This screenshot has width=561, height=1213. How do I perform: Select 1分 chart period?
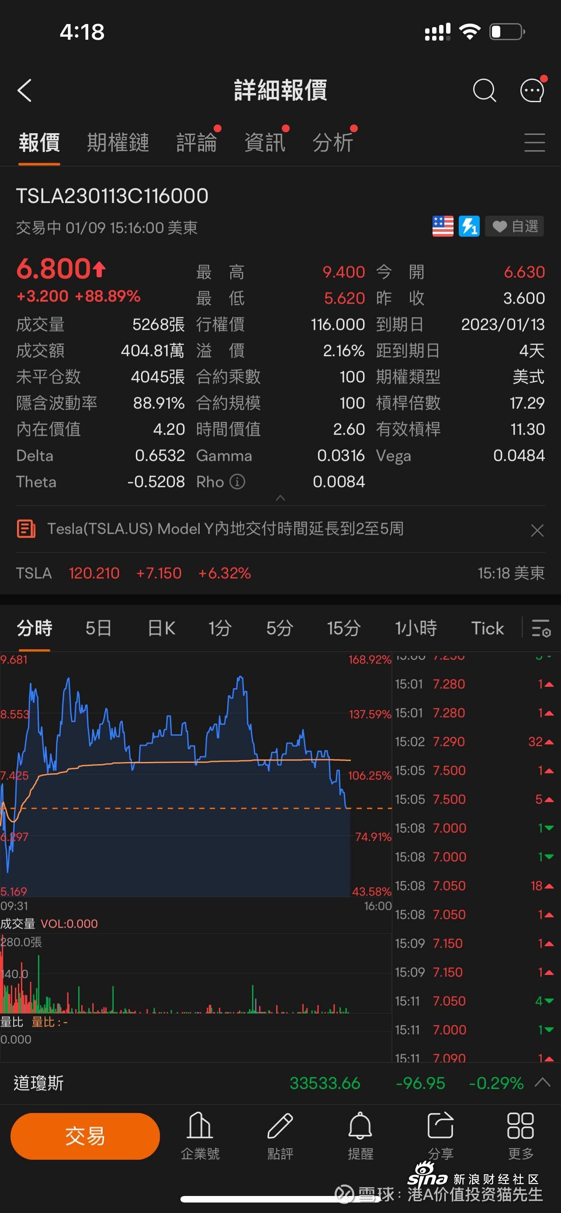(x=220, y=628)
